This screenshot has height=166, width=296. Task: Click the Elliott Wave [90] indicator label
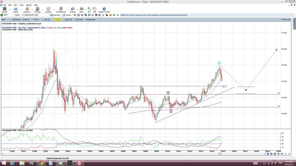17,30
